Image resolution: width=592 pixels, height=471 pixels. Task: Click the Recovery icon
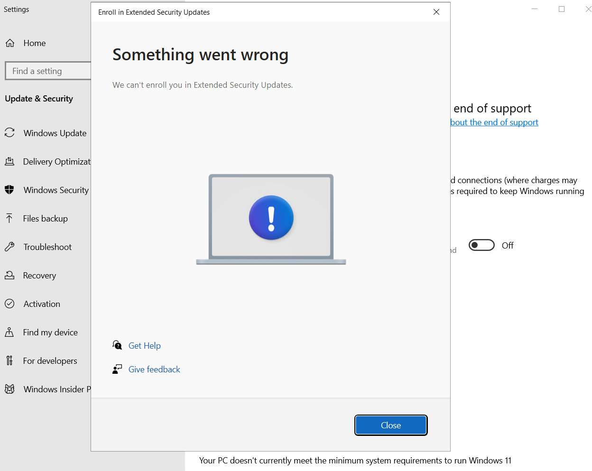[x=9, y=275]
